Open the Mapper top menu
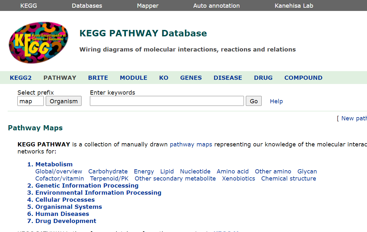Viewport: 367px width, 232px height. click(x=148, y=5)
